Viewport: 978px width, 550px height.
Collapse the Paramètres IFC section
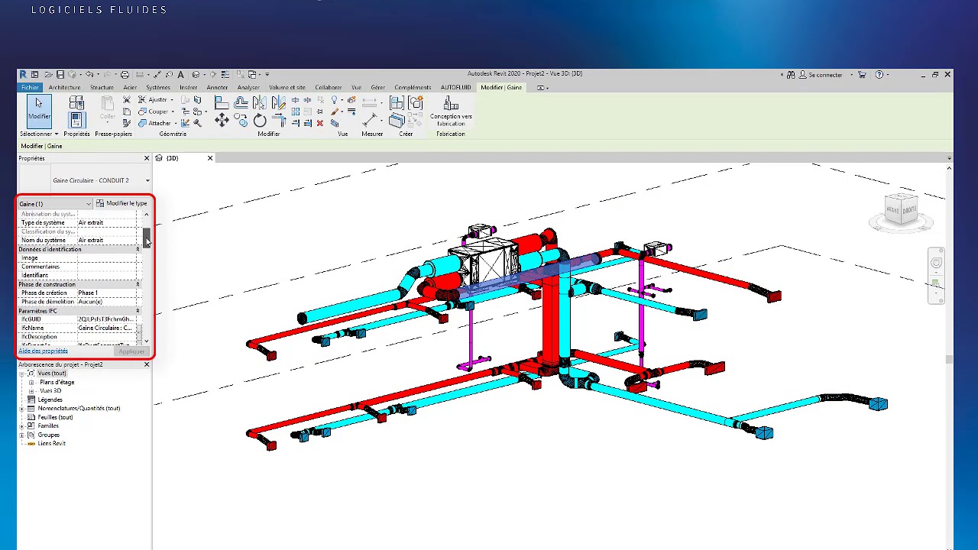tap(138, 311)
